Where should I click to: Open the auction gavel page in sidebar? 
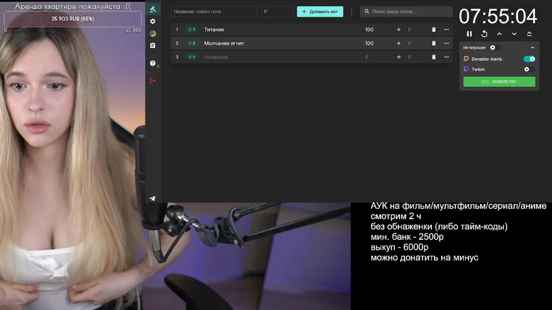(153, 9)
